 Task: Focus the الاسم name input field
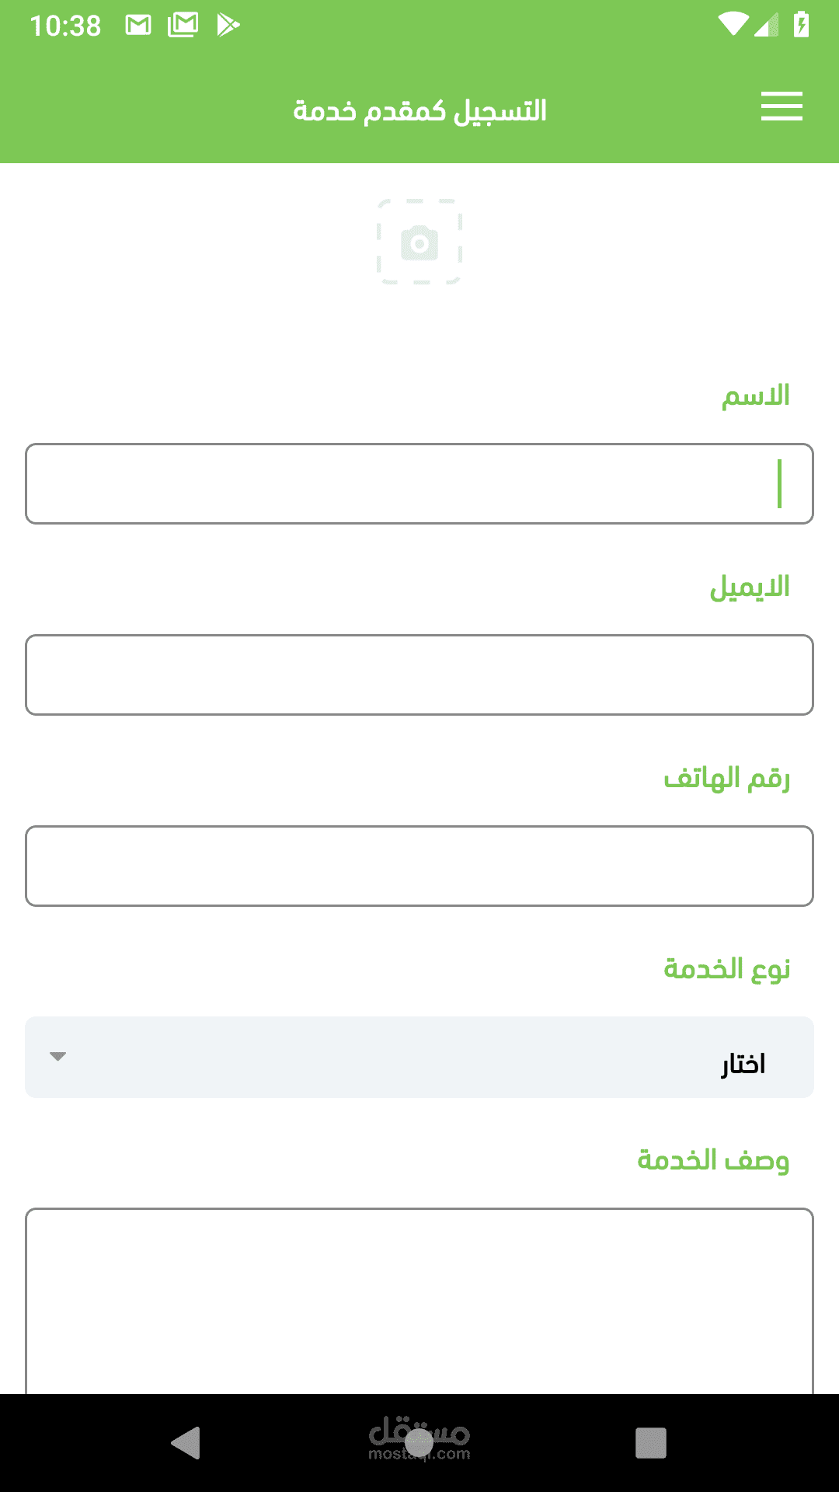click(419, 483)
